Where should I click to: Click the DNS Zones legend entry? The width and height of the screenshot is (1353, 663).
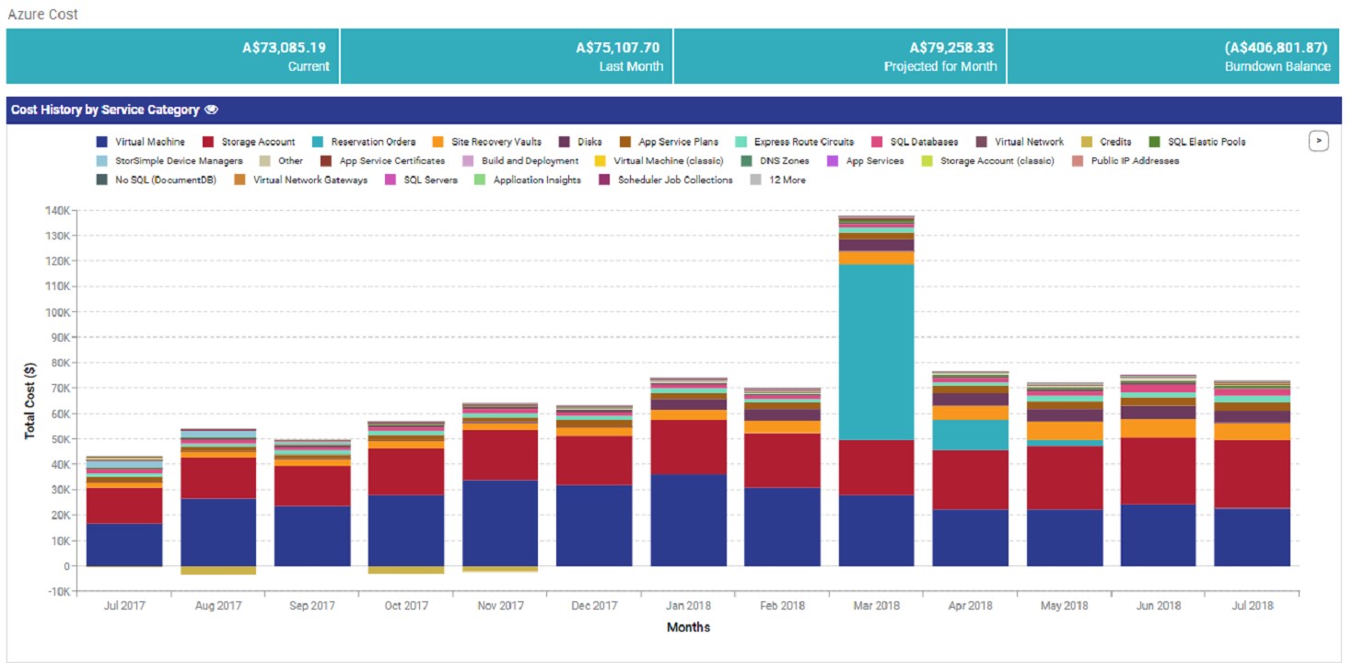pos(775,160)
